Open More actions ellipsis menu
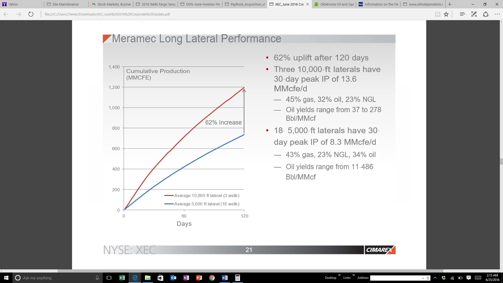Image resolution: width=503 pixels, height=283 pixels. point(497,14)
